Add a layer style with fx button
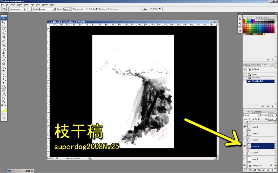The width and height of the screenshot is (278, 173). (x=250, y=170)
